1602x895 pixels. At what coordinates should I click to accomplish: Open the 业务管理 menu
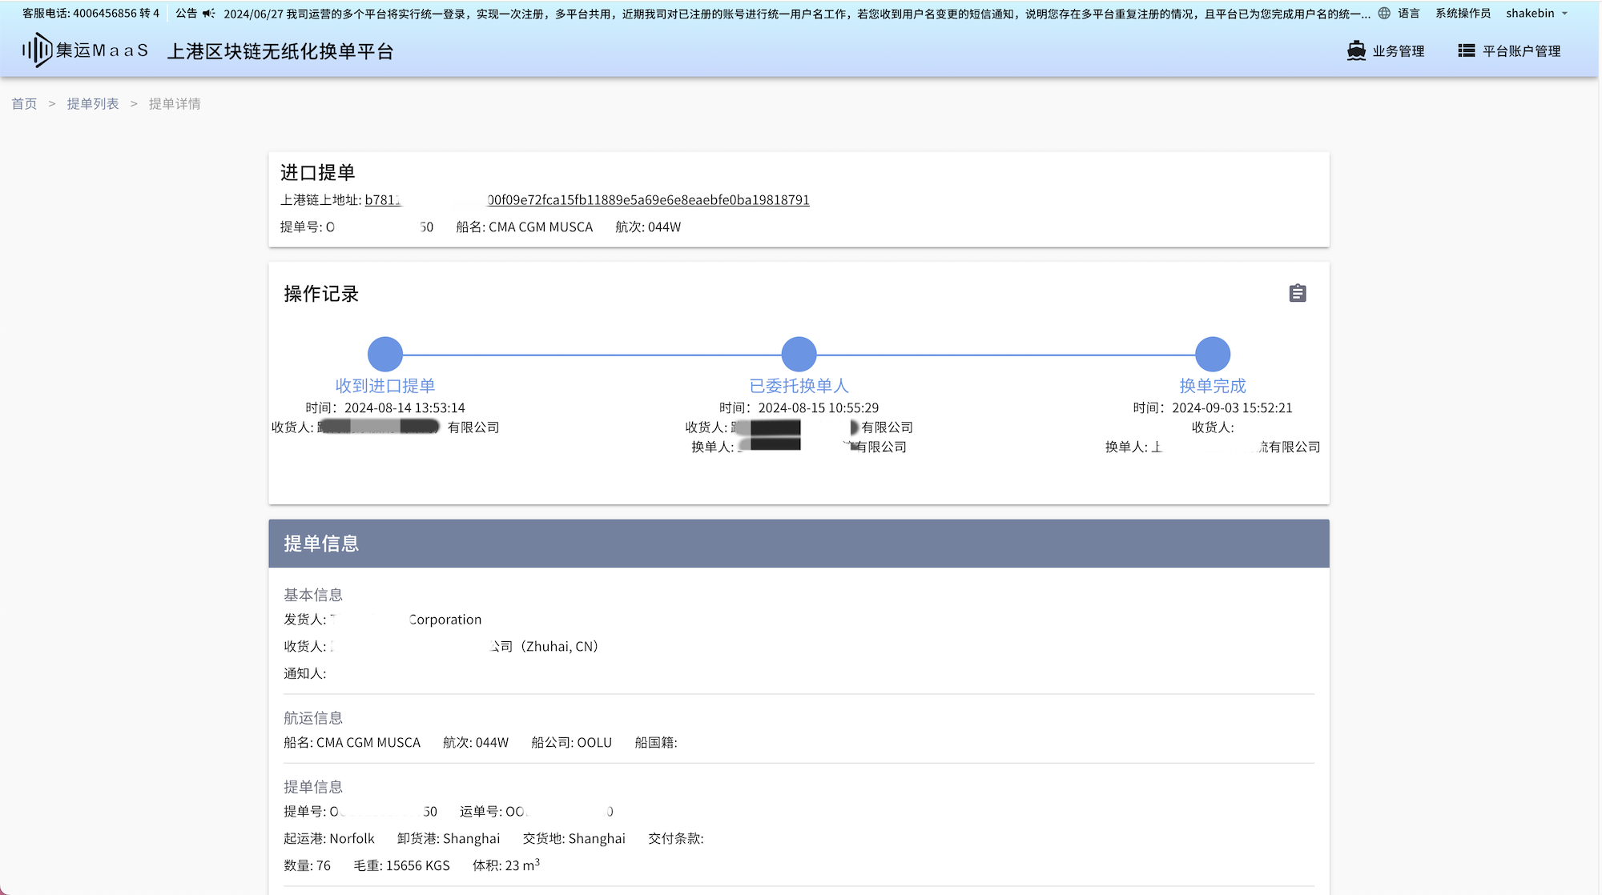[1398, 51]
